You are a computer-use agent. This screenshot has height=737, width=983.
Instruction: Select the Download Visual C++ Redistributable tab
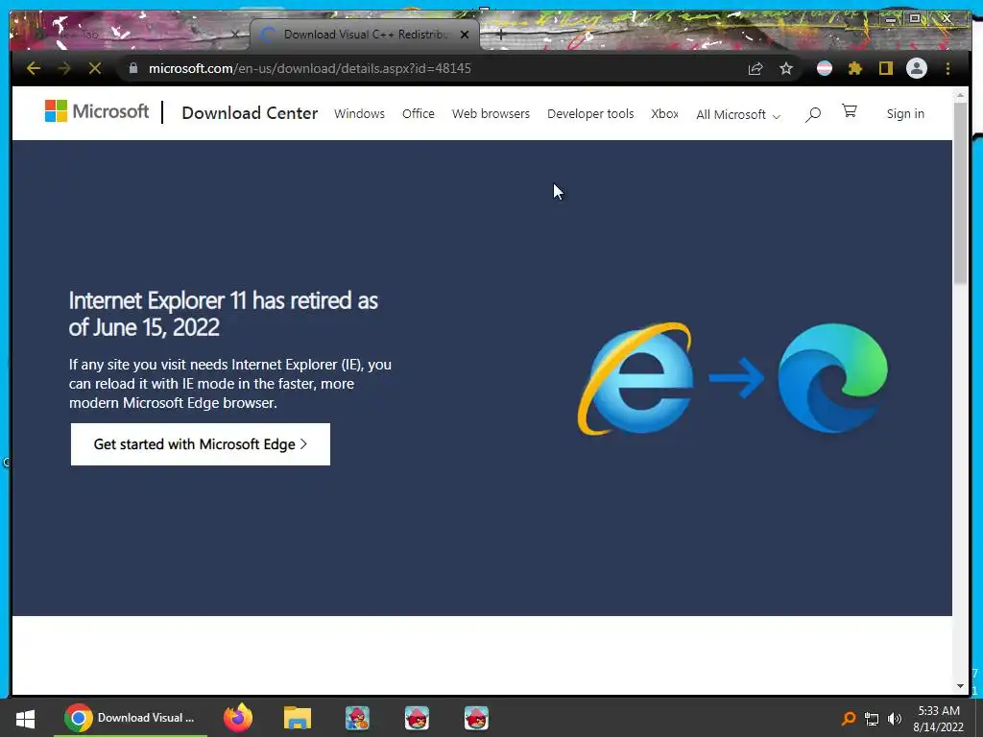coord(365,35)
